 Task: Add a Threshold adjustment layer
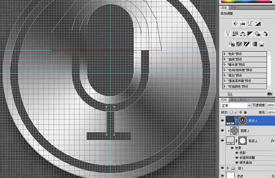(246, 44)
